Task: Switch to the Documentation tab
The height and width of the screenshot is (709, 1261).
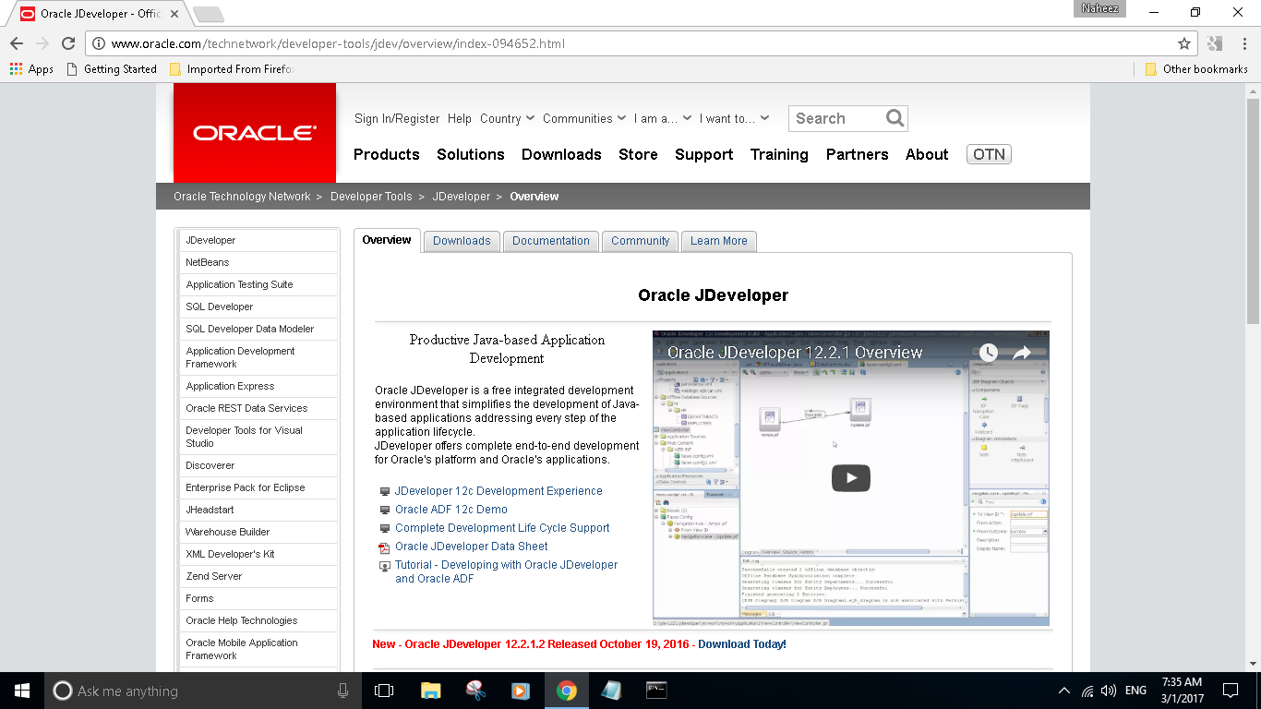Action: [x=551, y=241]
